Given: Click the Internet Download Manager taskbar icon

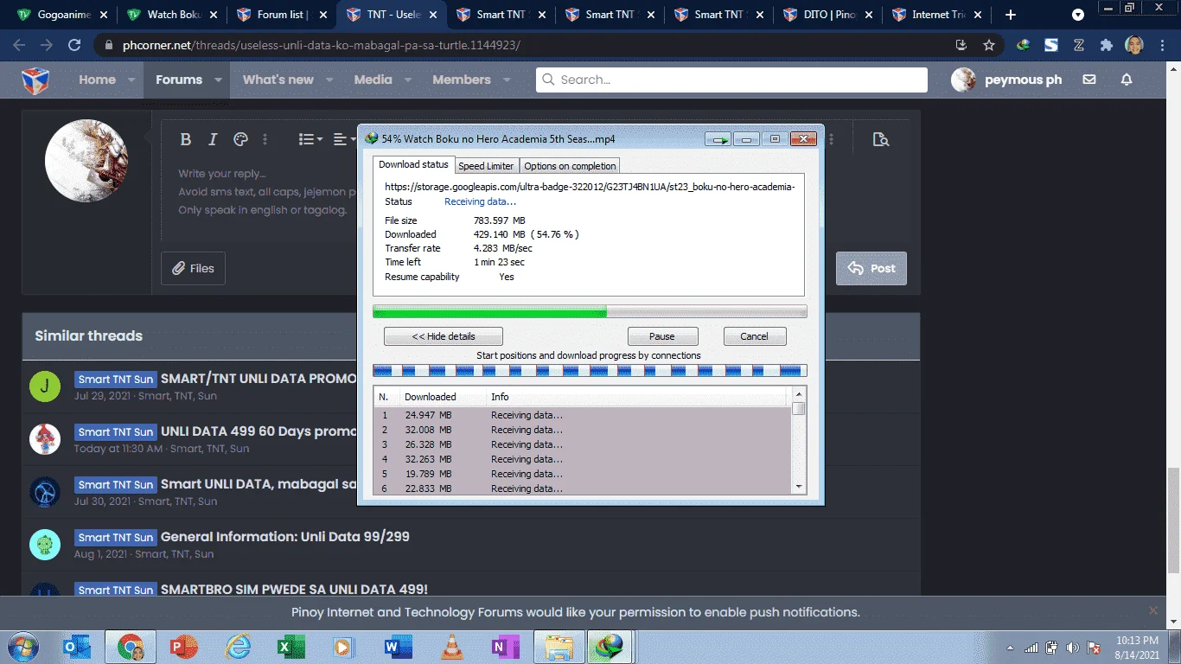Looking at the screenshot, I should click(610, 647).
